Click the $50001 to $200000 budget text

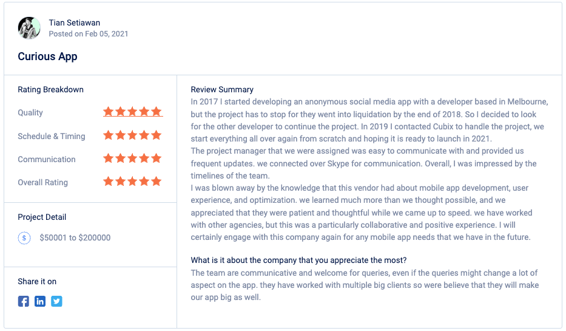point(75,237)
